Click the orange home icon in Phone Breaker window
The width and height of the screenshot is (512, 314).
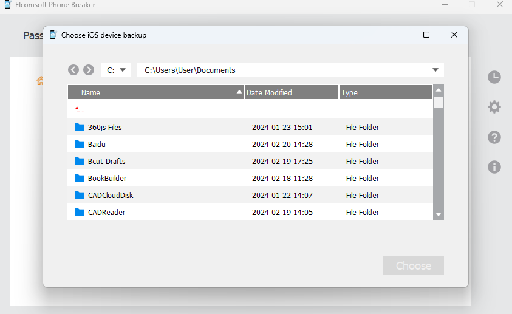coord(40,81)
